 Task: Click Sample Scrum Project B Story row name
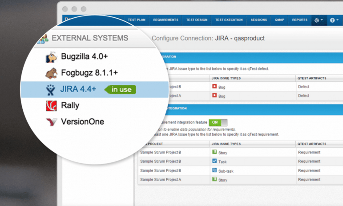point(161,153)
